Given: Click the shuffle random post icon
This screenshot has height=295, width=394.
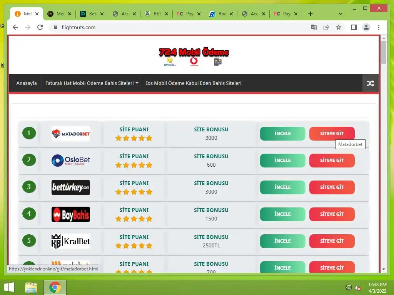Looking at the screenshot, I should [x=371, y=83].
